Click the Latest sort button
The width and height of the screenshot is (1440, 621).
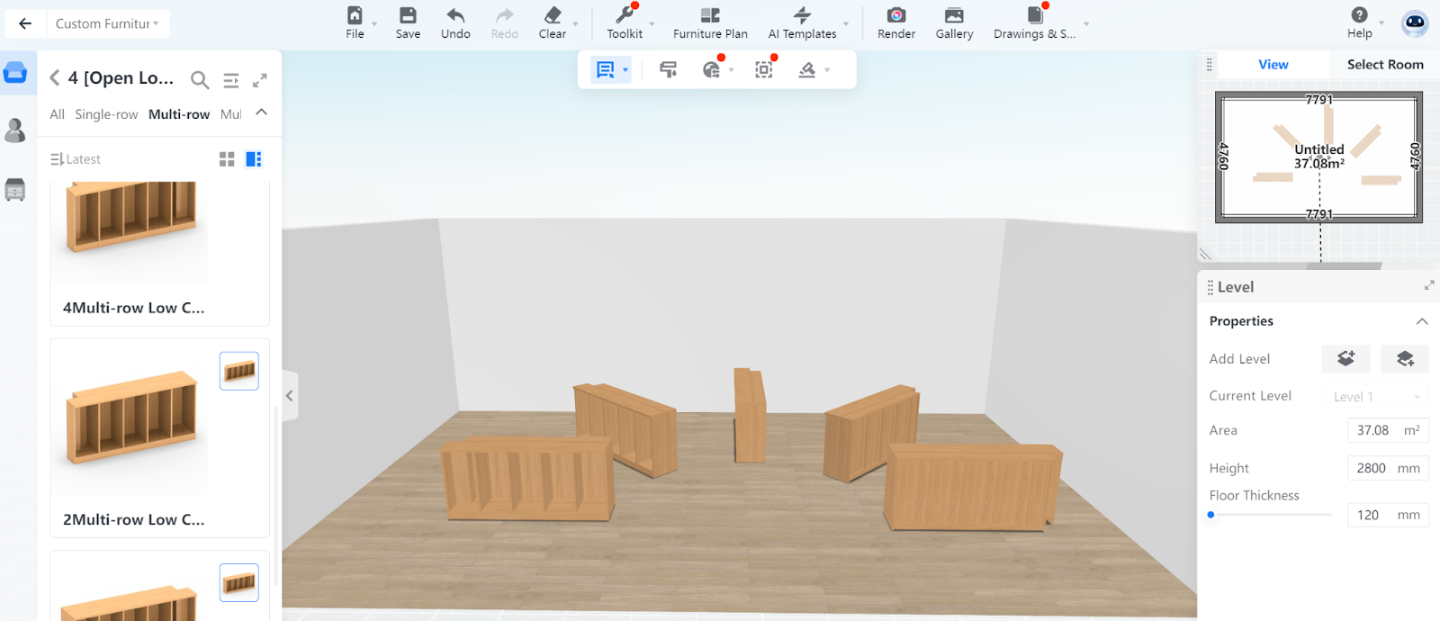tap(76, 159)
